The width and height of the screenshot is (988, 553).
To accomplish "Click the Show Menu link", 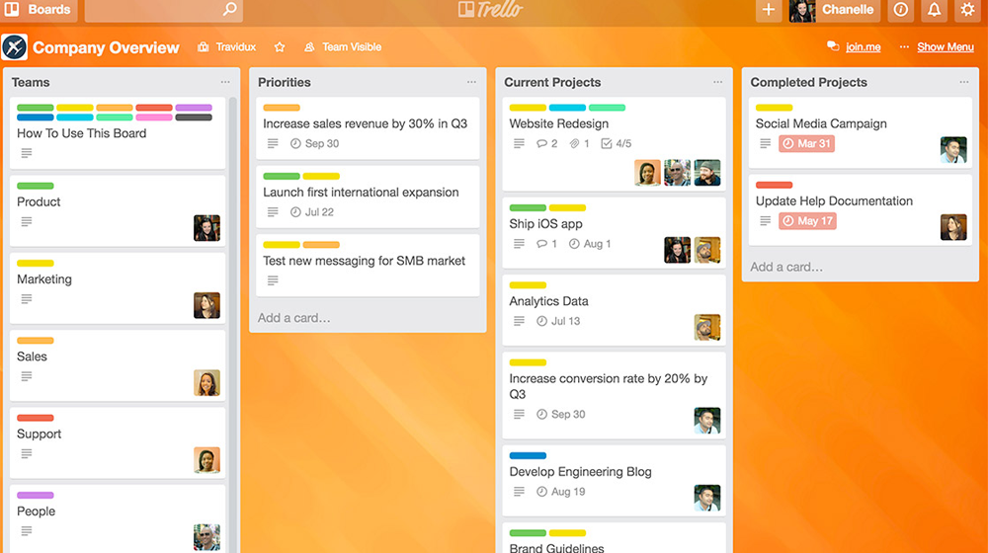I will pyautogui.click(x=946, y=47).
